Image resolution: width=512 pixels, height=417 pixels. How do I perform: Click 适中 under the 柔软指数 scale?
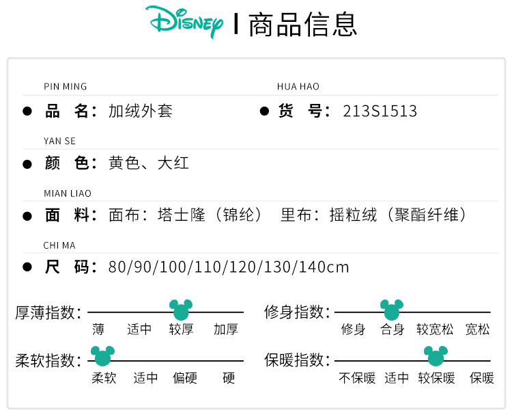145,378
